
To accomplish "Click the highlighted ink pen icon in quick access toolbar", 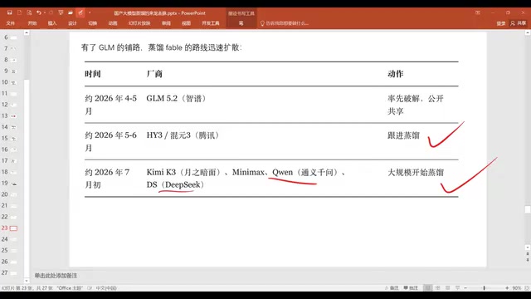I will (80, 12).
